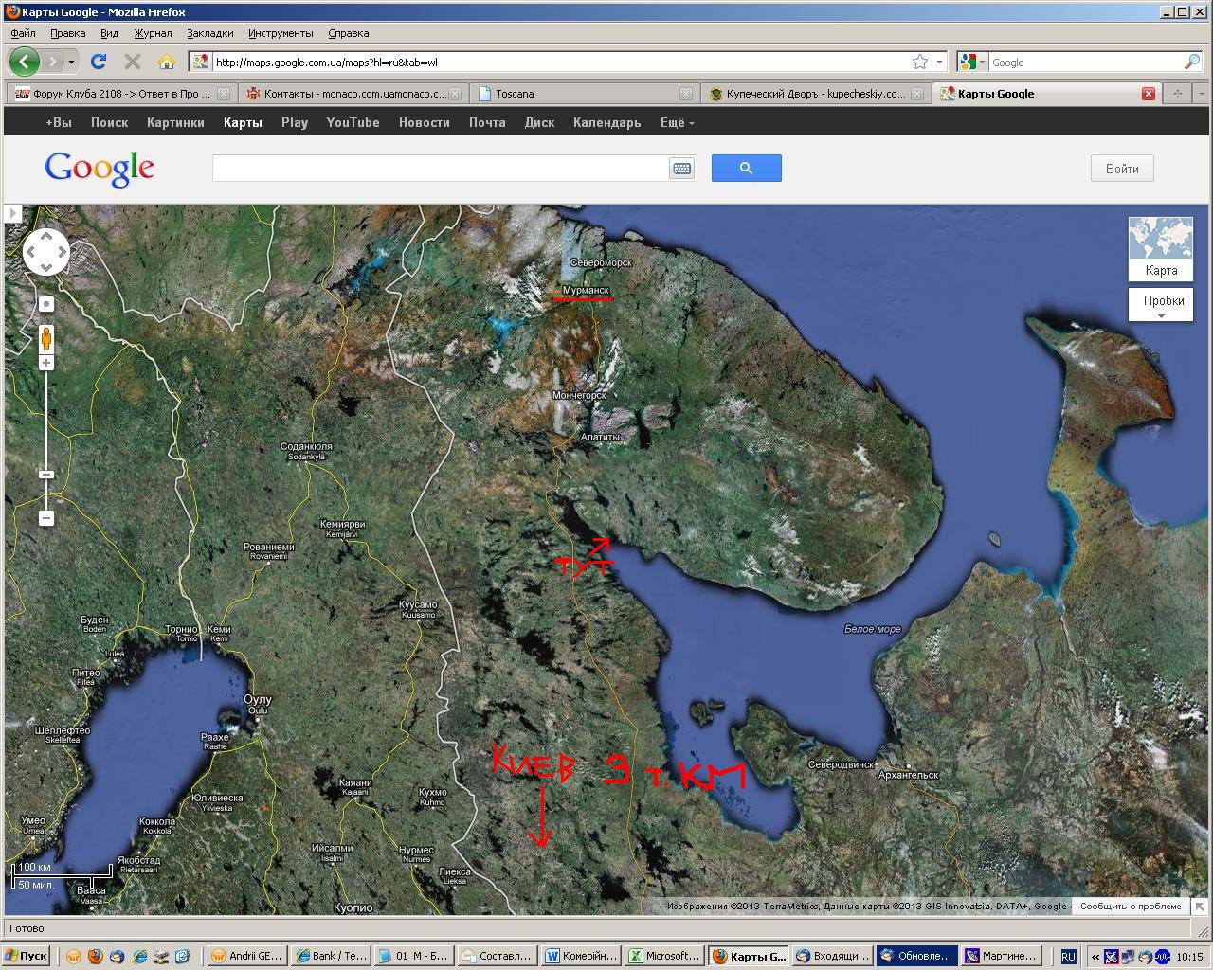Bookmark this page with the star icon

click(920, 62)
